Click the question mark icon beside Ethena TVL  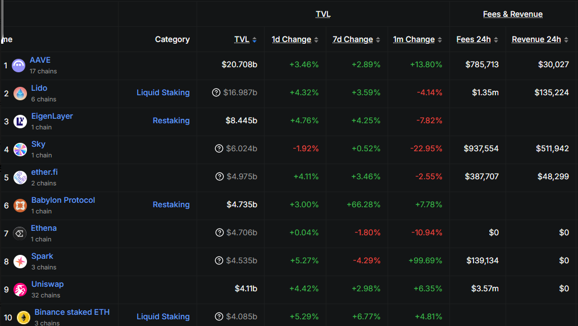tap(219, 232)
